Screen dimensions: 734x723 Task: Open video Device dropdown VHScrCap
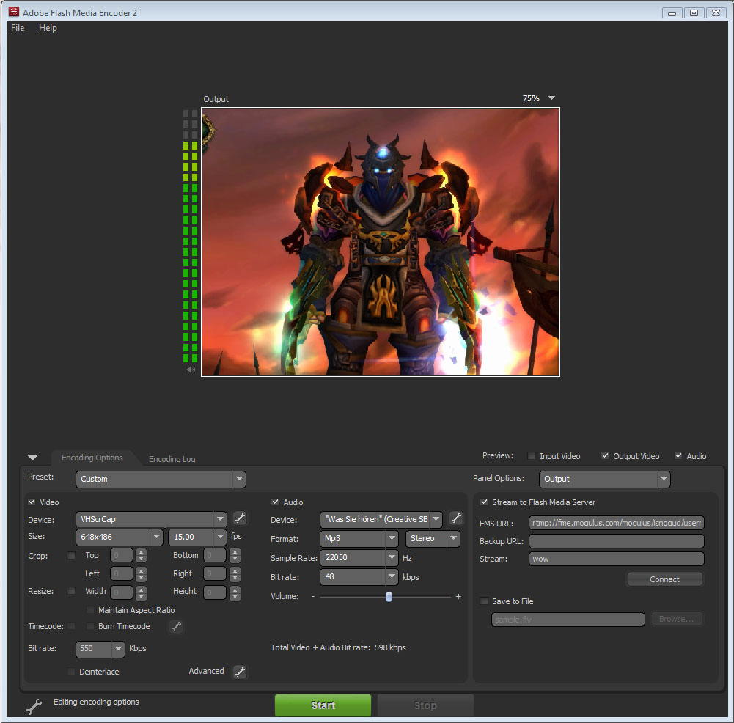coord(151,519)
